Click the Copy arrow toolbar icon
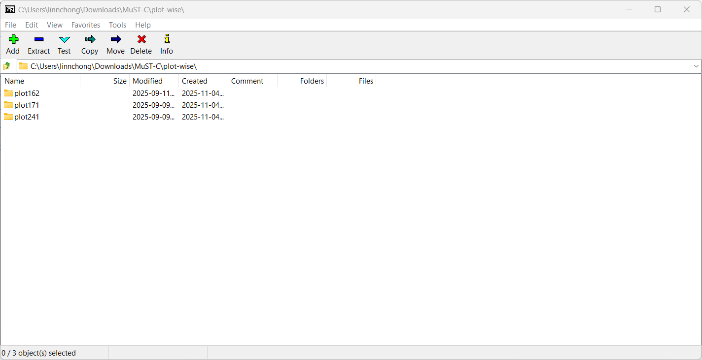This screenshot has width=702, height=360. coord(90,39)
